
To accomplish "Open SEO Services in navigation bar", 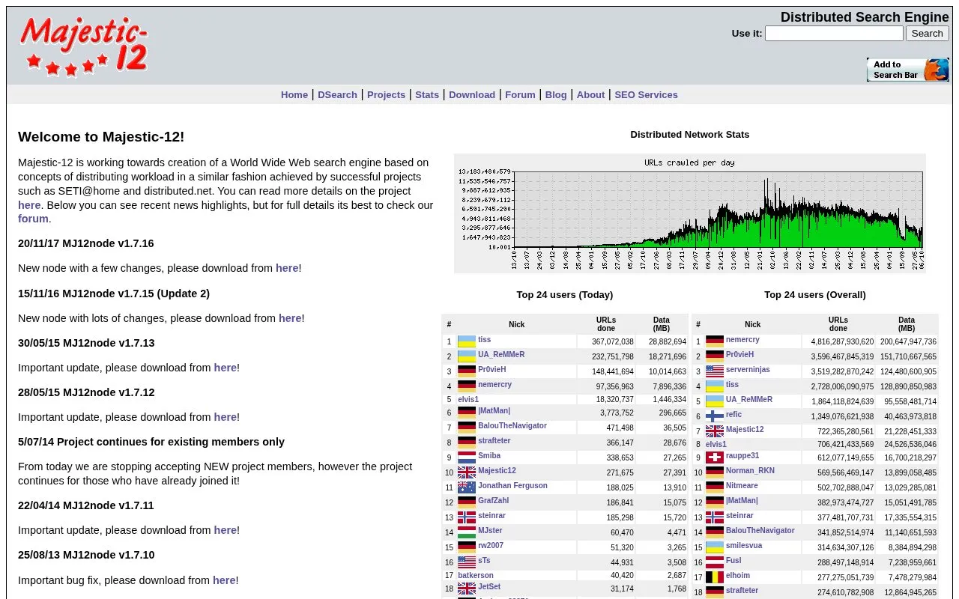I will [646, 95].
